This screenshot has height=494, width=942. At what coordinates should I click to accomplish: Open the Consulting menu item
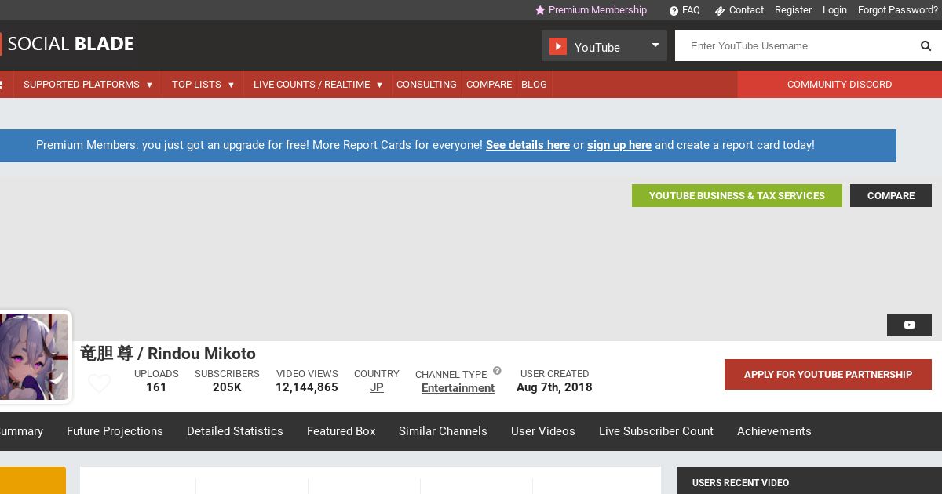click(426, 85)
